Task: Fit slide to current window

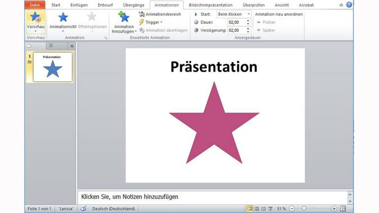Action: coord(343,209)
